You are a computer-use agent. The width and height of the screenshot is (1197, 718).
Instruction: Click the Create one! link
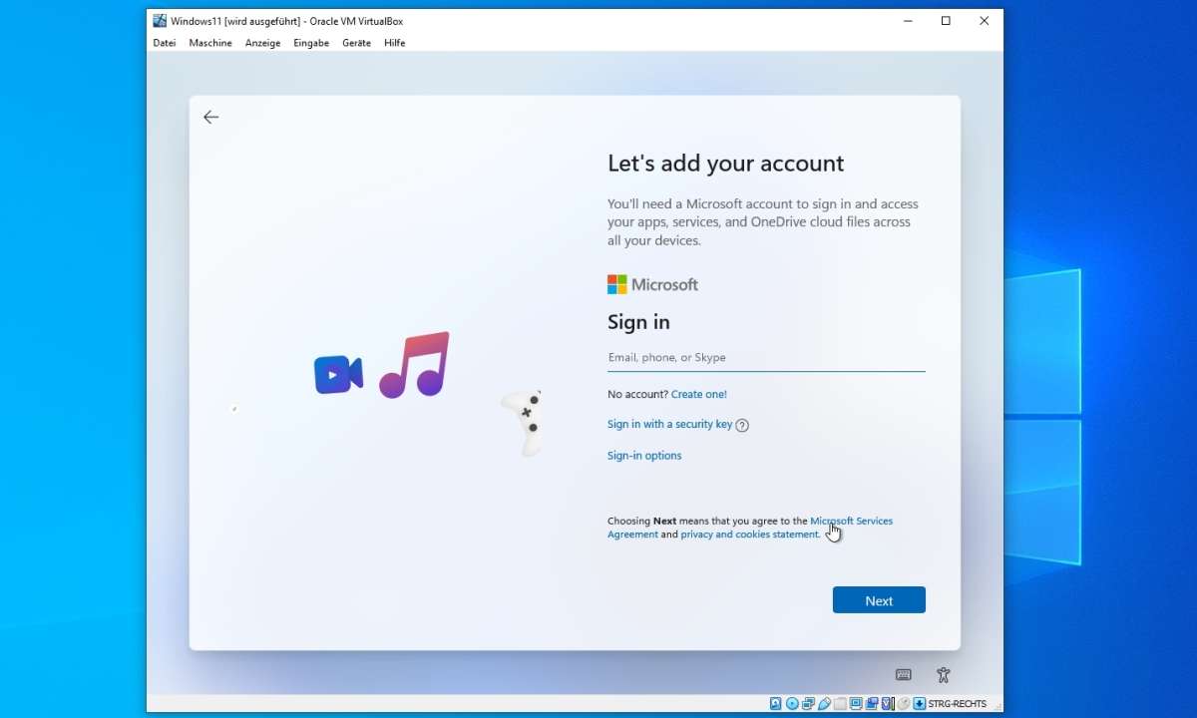tap(699, 394)
